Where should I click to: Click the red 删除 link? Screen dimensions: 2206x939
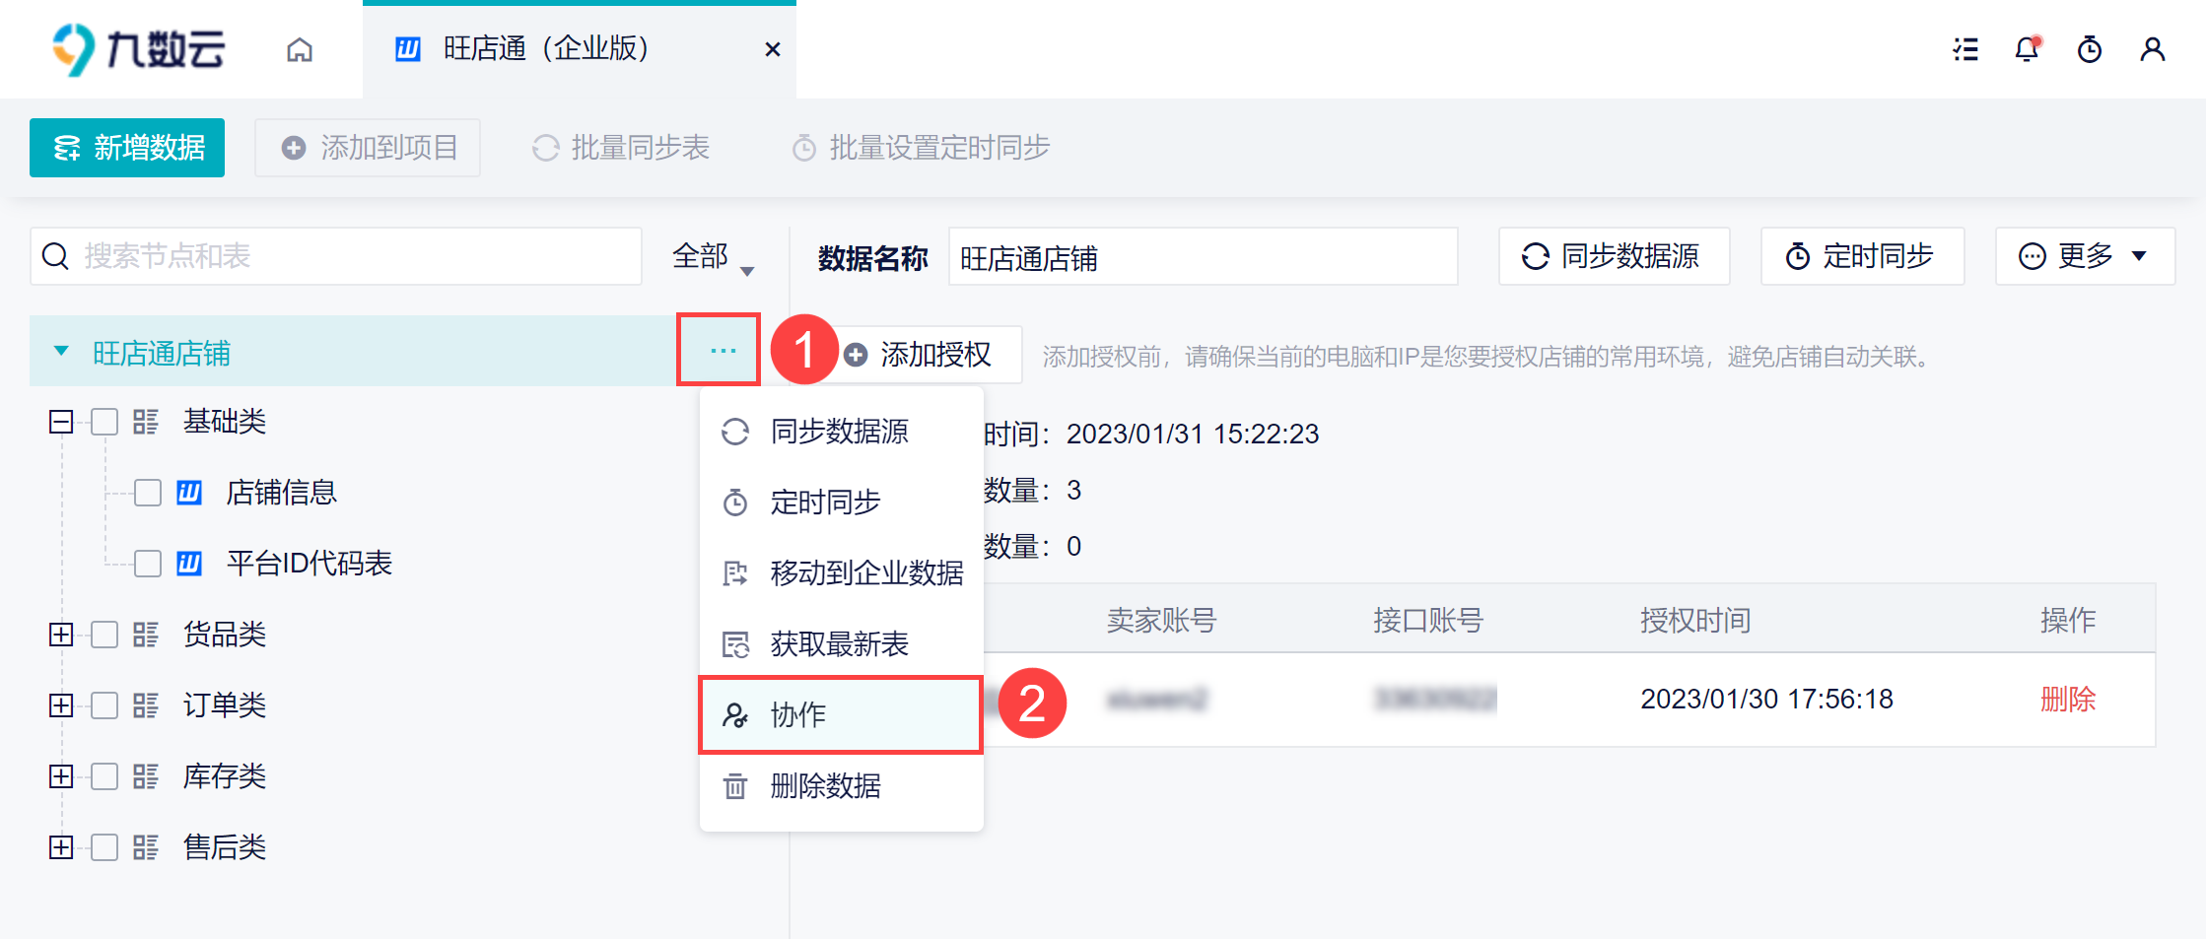(x=2067, y=699)
